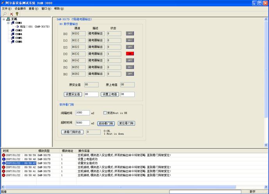The width and height of the screenshot is (269, 194).
Task: Click the 间隔时间 input field with 1000
Action: click(82, 113)
